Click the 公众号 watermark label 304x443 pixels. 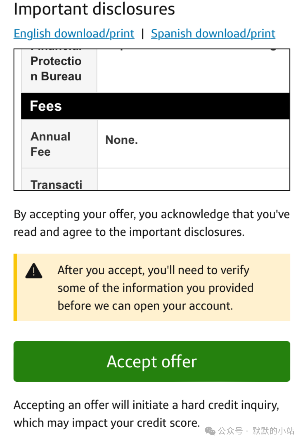click(230, 431)
